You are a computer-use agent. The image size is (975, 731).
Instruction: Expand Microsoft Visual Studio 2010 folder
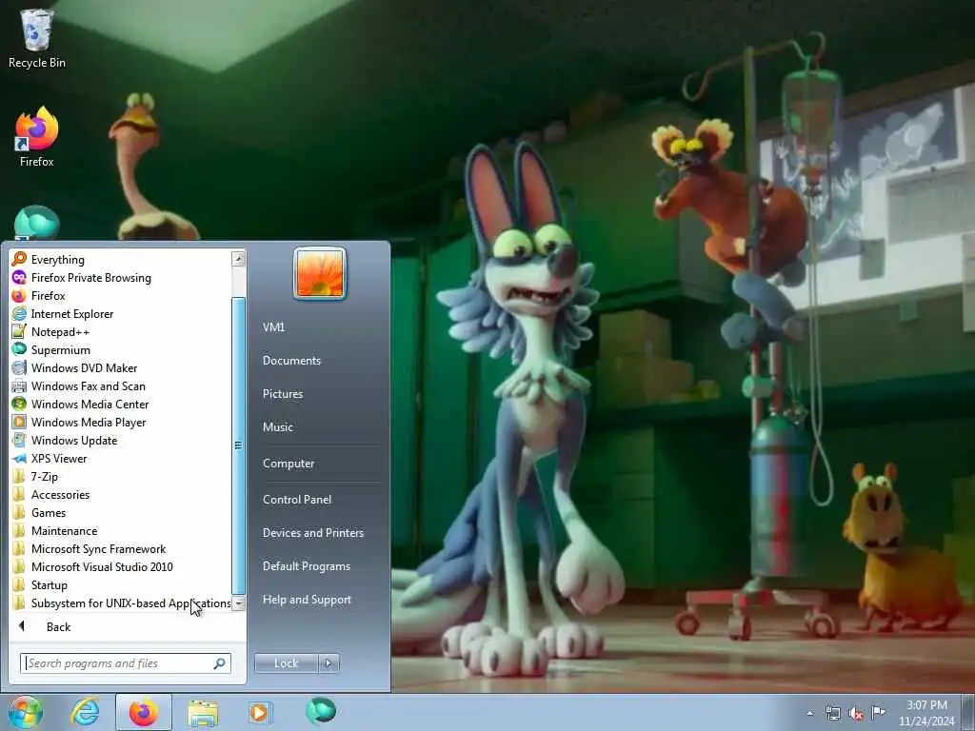click(102, 567)
